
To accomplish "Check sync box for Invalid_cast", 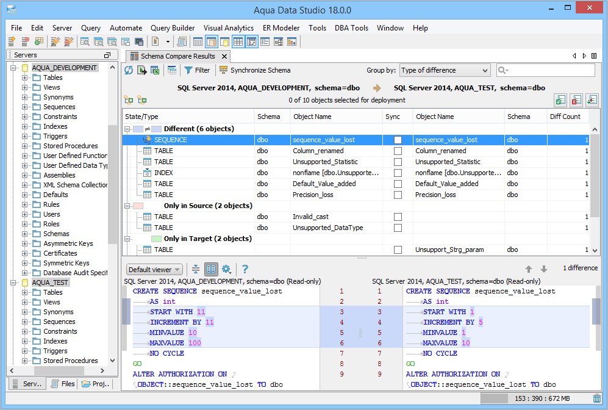I will point(398,217).
